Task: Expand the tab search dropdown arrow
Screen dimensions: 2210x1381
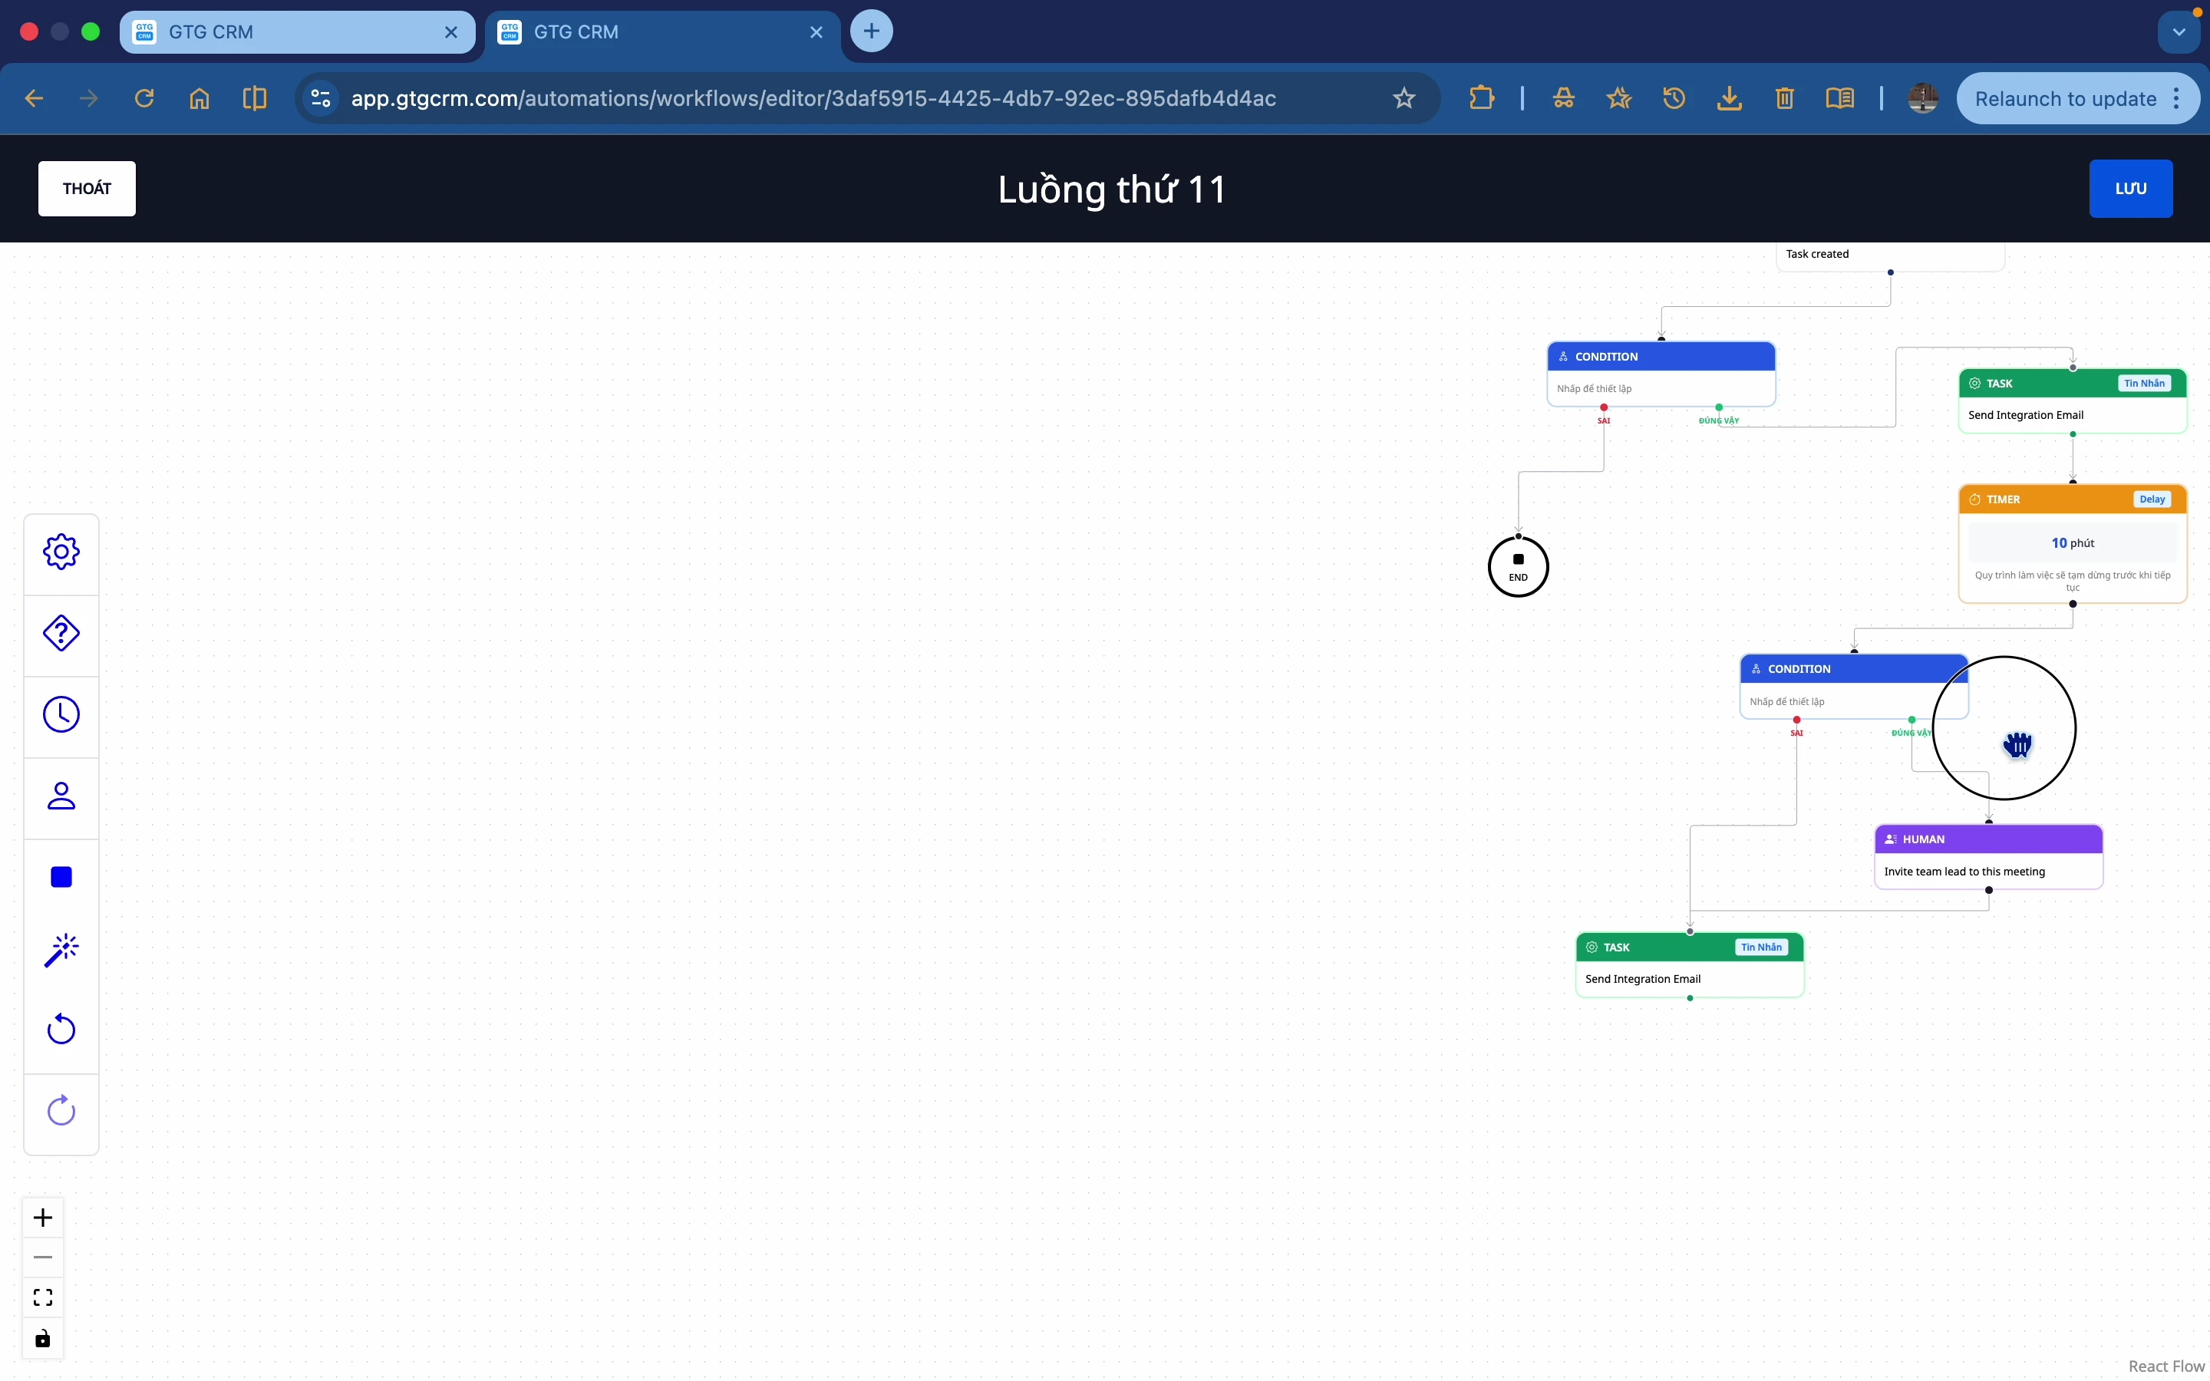Action: [x=2179, y=32]
